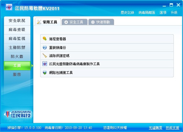Open 病毒隔離區 in the top bar
Image resolution: width=183 pixels, height=132 pixels.
(147, 12)
